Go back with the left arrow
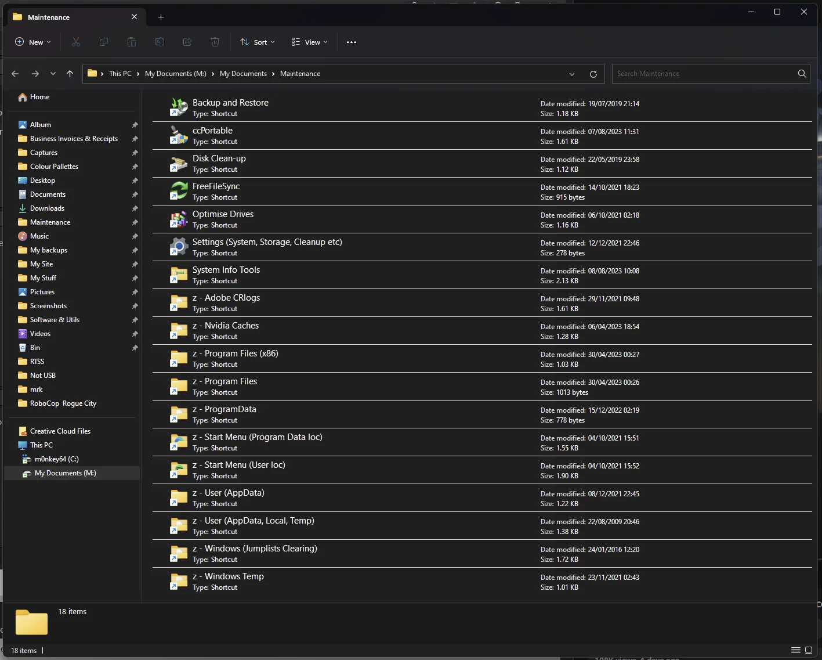 15,74
